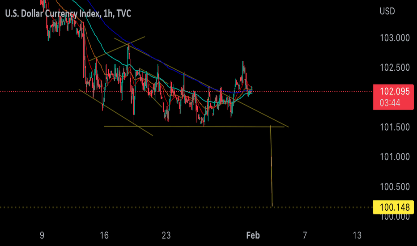This screenshot has height=246, width=417.
Task: Click the 9 date label on time axis
Action: click(42, 235)
